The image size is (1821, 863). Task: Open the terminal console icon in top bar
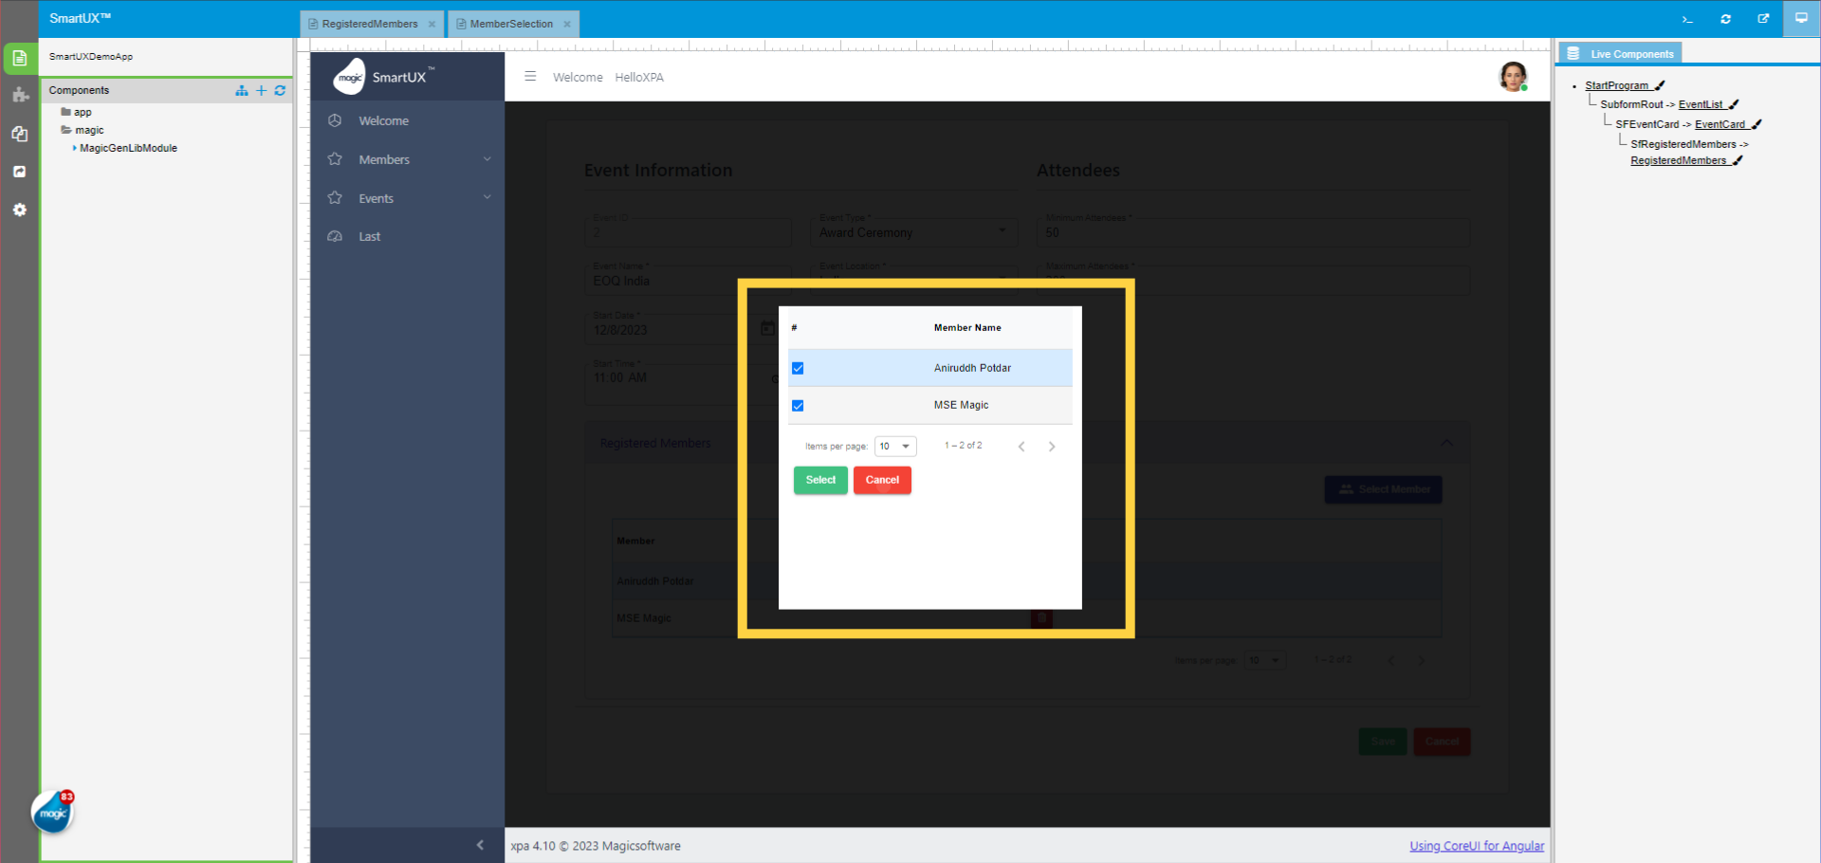1687,19
